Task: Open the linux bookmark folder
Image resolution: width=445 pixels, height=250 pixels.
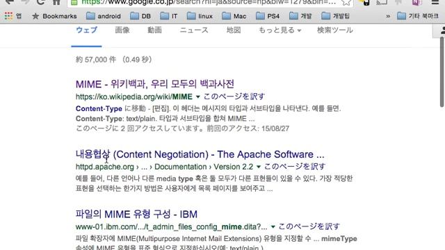Action: tap(200, 16)
